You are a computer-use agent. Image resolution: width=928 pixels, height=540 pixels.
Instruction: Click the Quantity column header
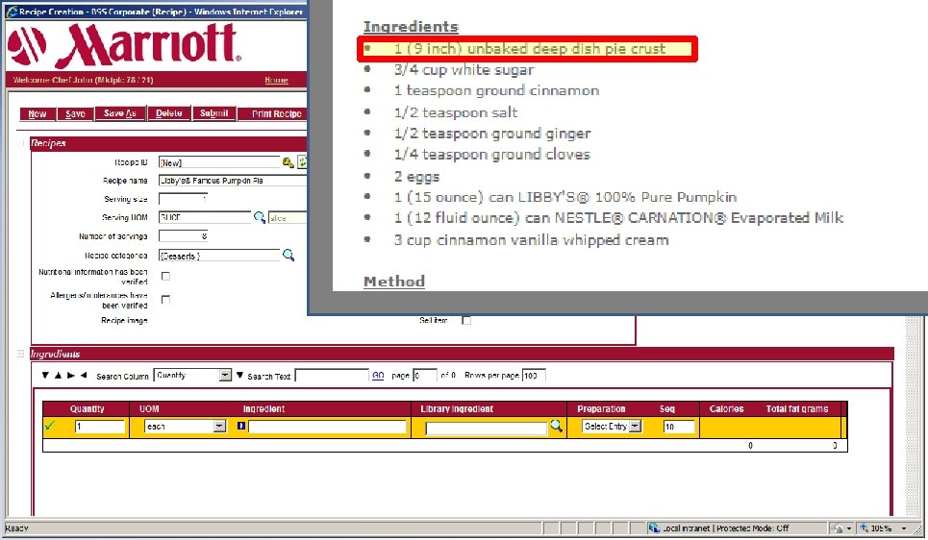point(87,408)
